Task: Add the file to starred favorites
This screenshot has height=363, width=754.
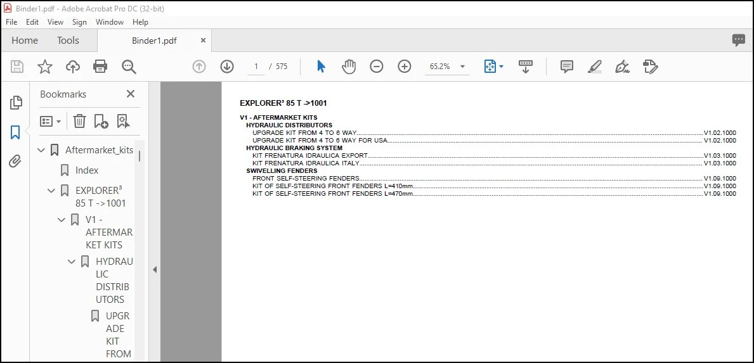Action: click(45, 67)
